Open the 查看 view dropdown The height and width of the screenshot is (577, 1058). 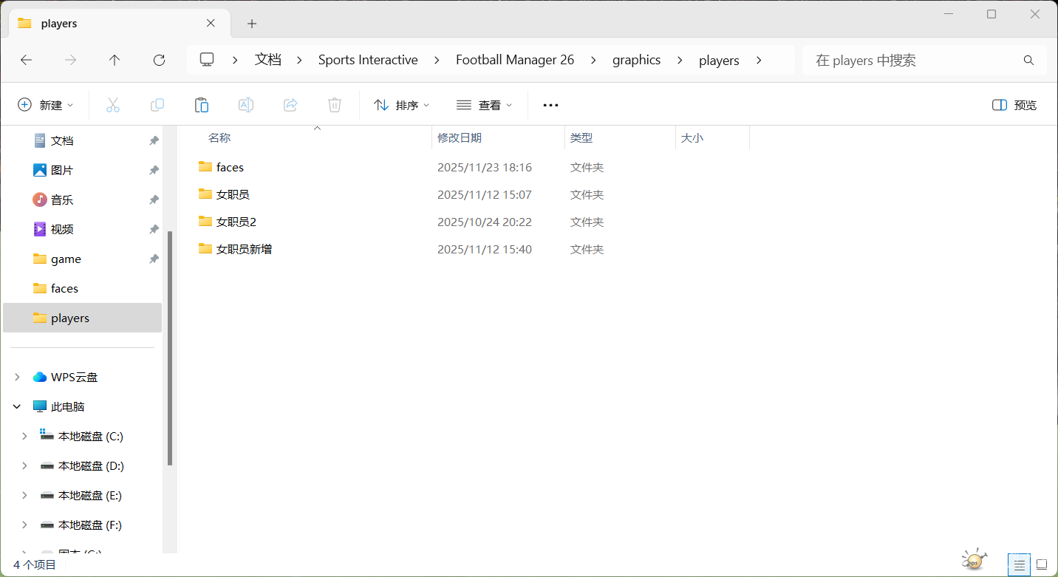click(484, 104)
